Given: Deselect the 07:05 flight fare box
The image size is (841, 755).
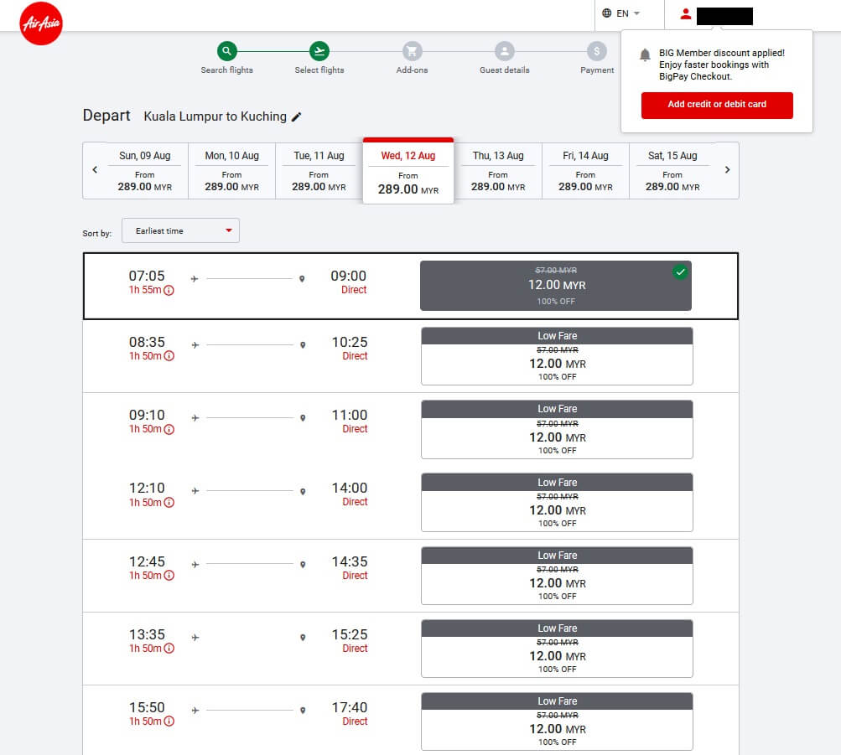Looking at the screenshot, I should (556, 286).
